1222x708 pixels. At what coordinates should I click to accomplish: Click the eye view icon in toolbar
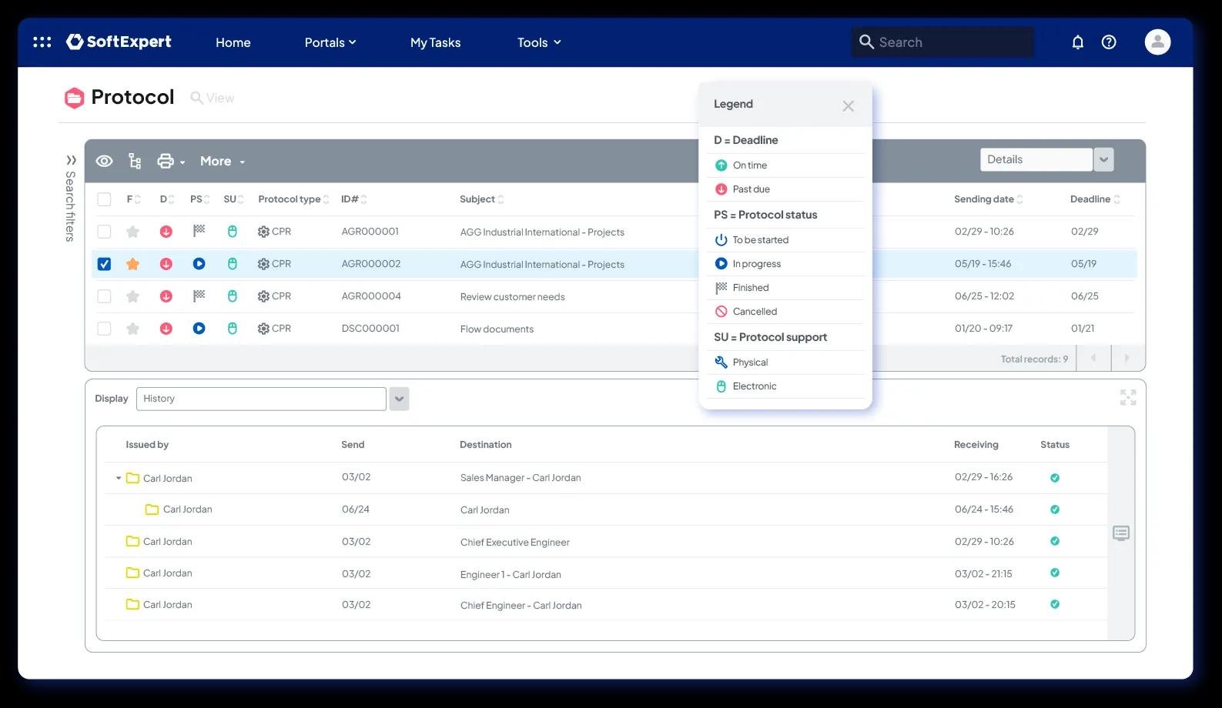104,161
